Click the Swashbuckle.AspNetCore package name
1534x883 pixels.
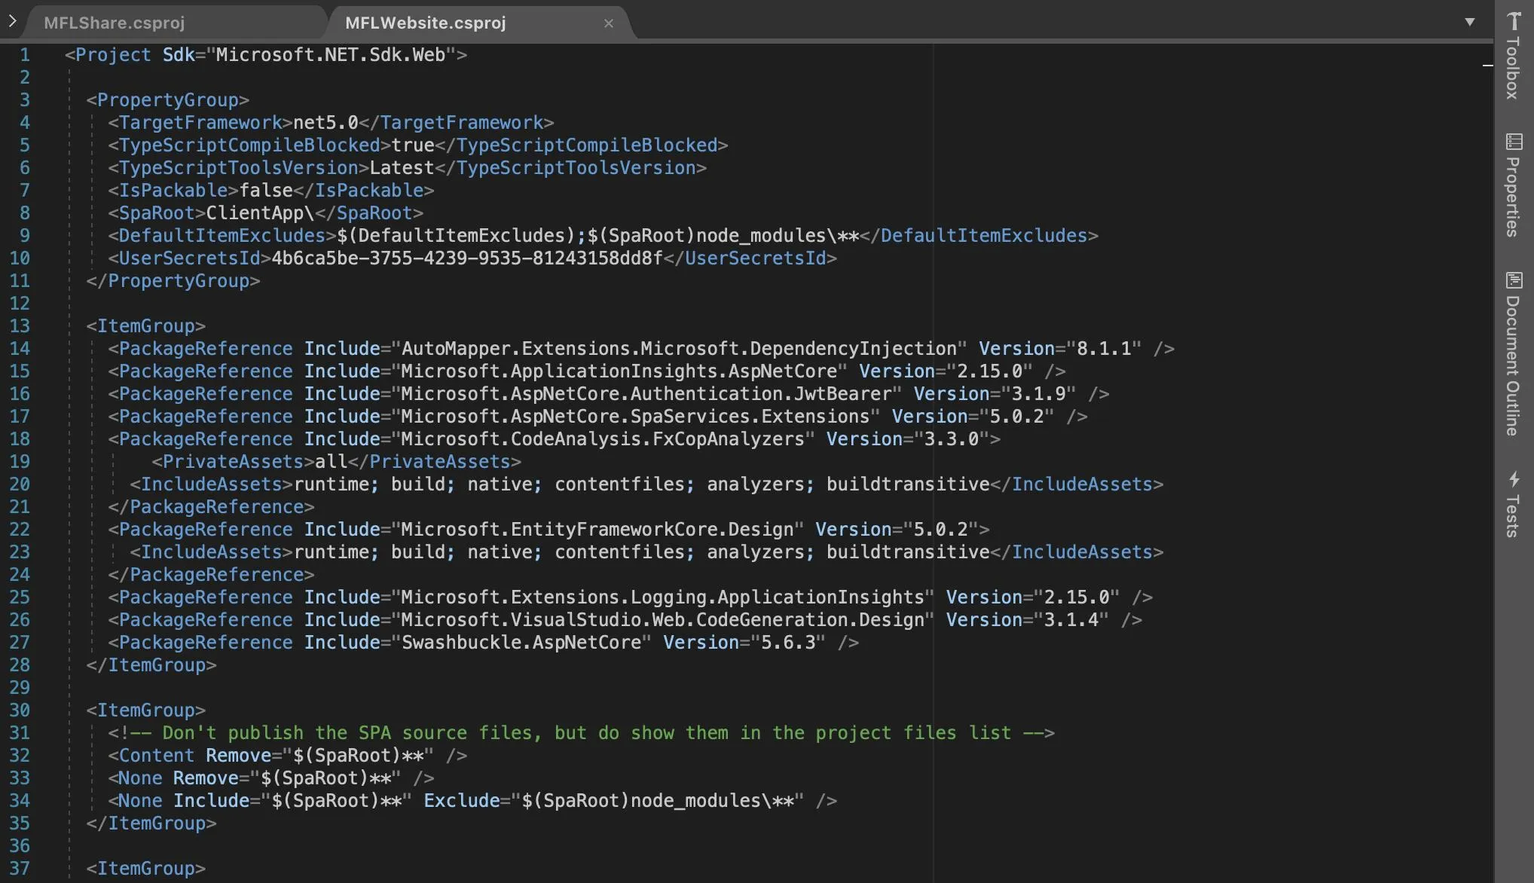coord(521,643)
